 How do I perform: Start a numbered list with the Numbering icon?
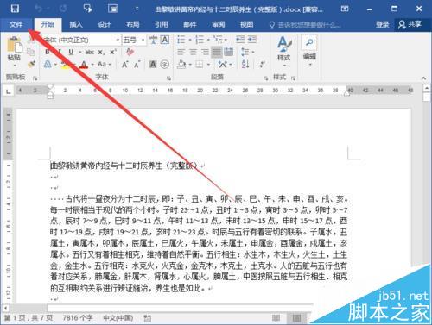pyautogui.click(x=200, y=40)
